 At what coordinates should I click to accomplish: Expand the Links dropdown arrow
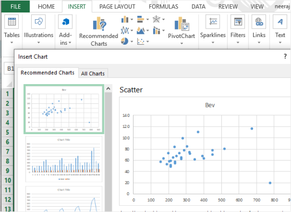259,43
